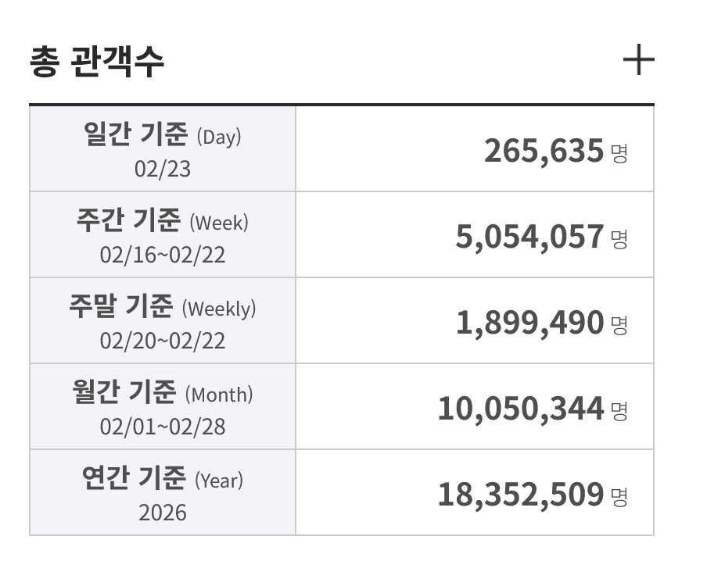Choose the 주간 기준 (Week) row label
This screenshot has height=586, width=707.
coord(162,222)
